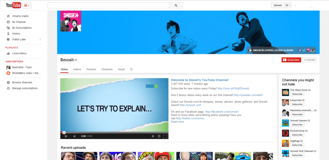Open the kevjumba channel name
329x160 pixels.
[x=296, y=100]
